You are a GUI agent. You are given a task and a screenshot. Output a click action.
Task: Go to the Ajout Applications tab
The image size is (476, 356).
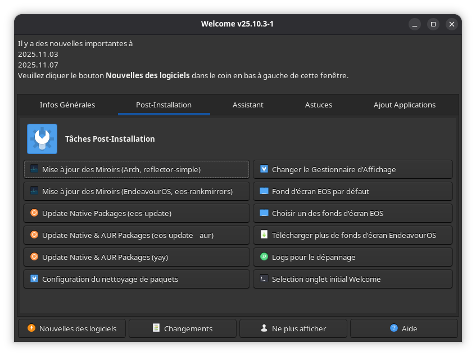click(405, 105)
